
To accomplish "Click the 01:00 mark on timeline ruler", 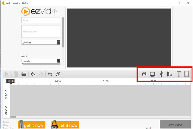I will click(106, 81).
